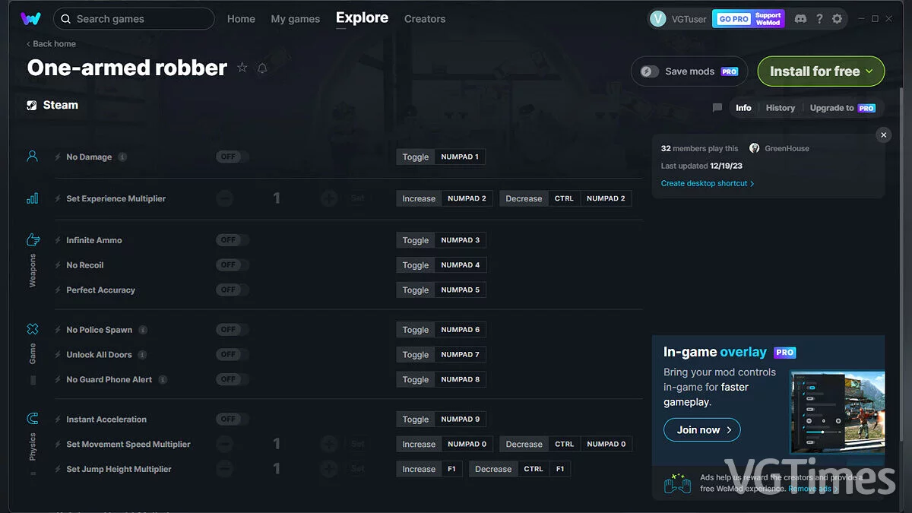Click info icon next to No Police Spawn
The image size is (912, 513).
(143, 330)
